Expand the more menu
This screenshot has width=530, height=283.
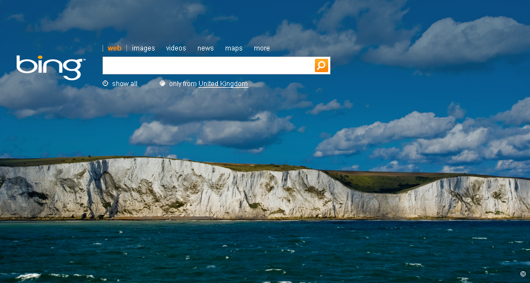coord(262,48)
